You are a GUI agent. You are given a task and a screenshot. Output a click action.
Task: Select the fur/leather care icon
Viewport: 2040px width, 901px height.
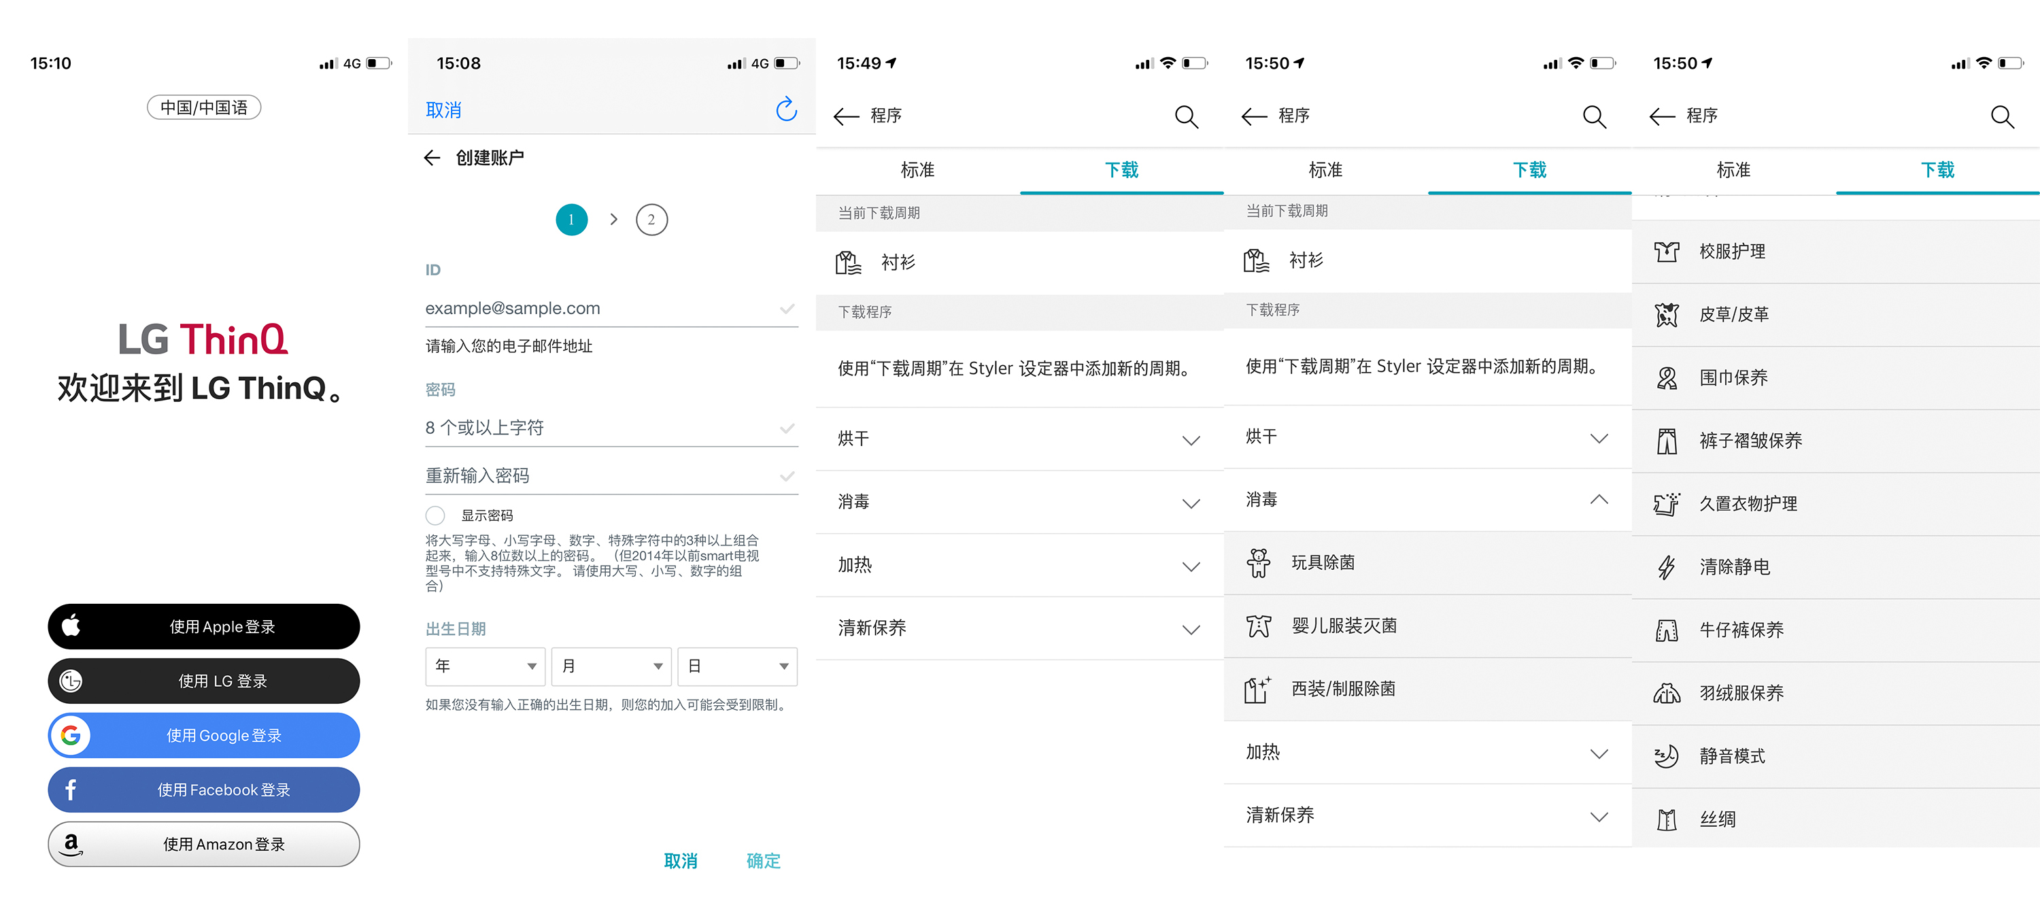tap(1666, 314)
